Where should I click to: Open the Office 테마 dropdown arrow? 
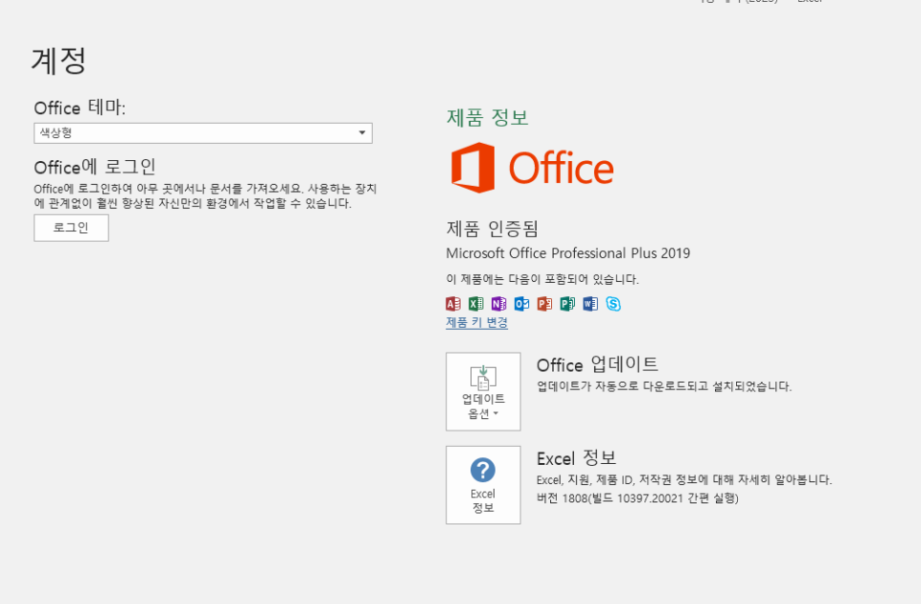[x=362, y=133]
